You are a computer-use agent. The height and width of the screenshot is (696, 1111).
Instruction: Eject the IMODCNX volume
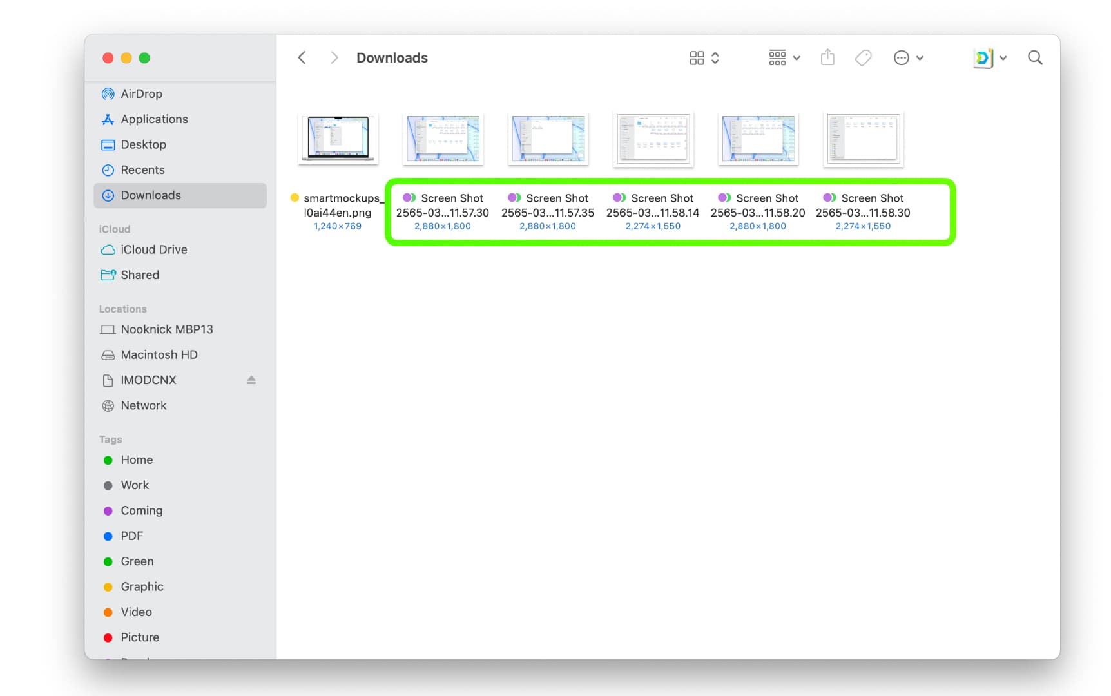click(251, 380)
